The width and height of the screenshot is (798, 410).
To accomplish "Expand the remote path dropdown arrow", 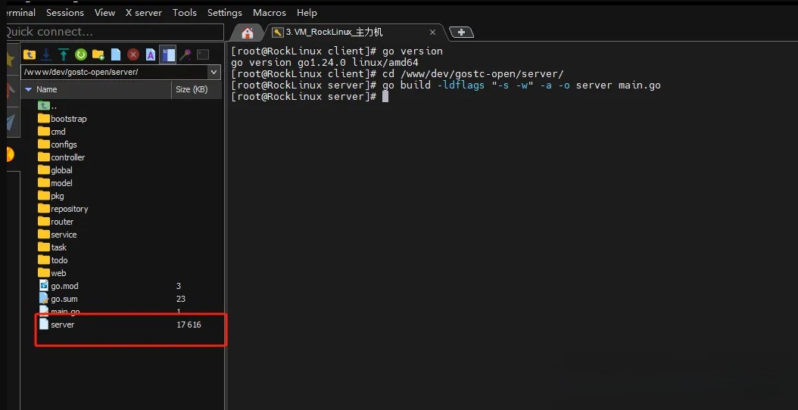I will (x=214, y=72).
